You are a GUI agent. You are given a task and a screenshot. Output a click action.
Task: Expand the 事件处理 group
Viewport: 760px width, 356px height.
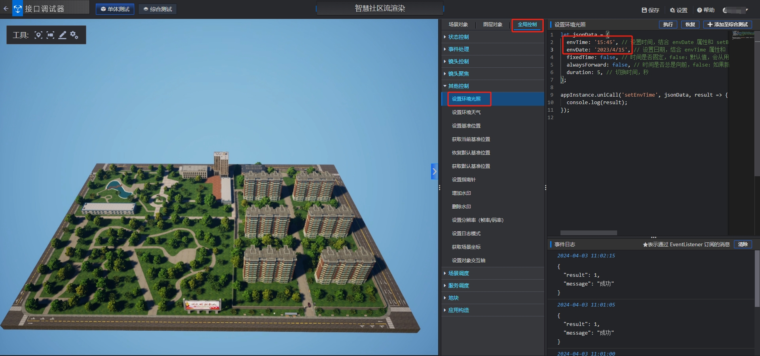(493, 49)
